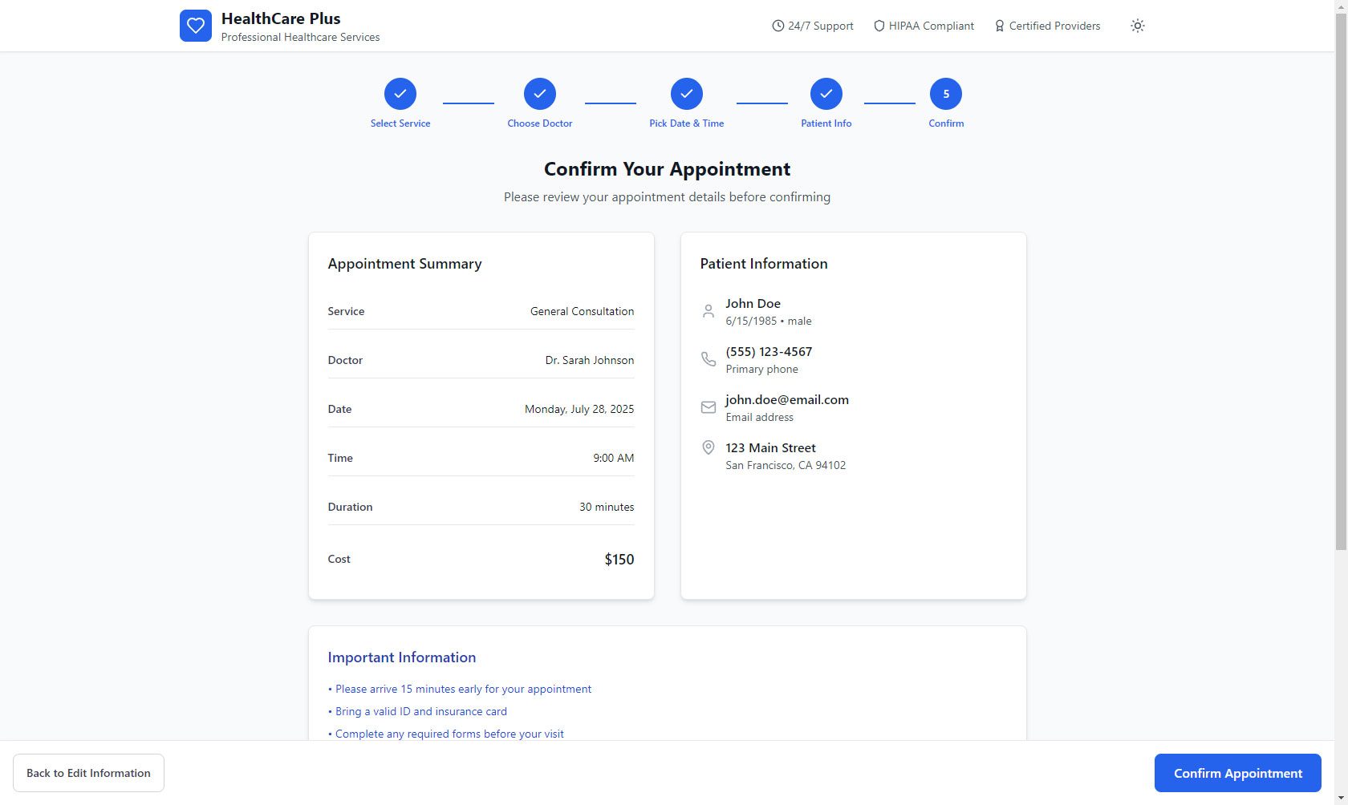Click the Select Service step checkmark
The image size is (1348, 805).
[400, 94]
